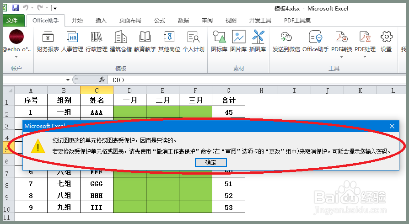Click cell with total 53

coord(228,207)
